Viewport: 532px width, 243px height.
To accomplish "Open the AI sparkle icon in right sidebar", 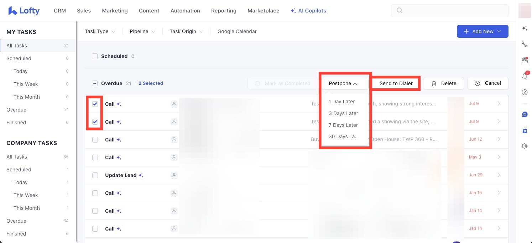I will (525, 28).
